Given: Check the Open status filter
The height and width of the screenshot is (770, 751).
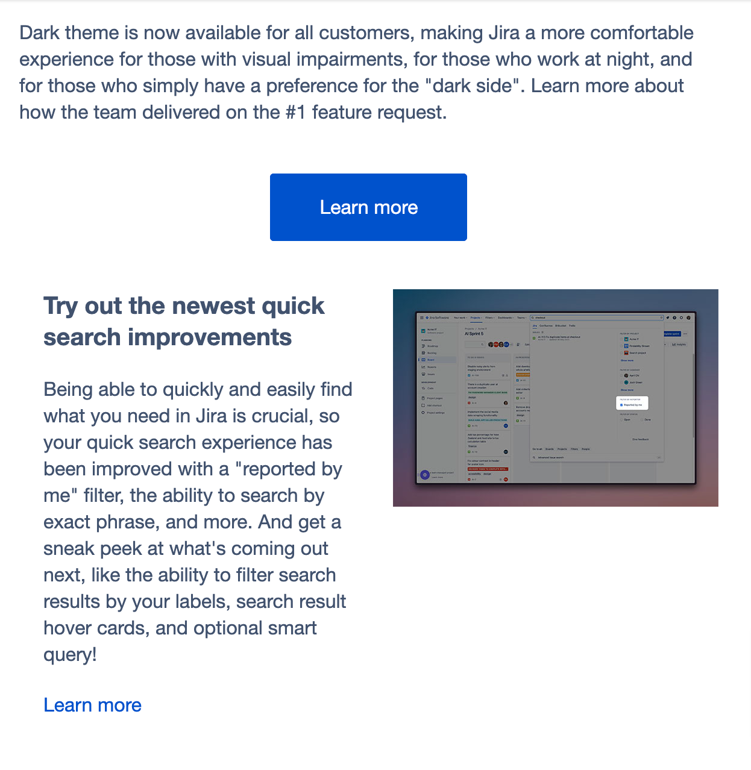Looking at the screenshot, I should click(x=621, y=420).
